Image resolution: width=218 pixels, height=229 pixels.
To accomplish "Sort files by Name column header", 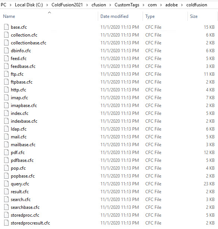I will pyautogui.click(x=9, y=16).
